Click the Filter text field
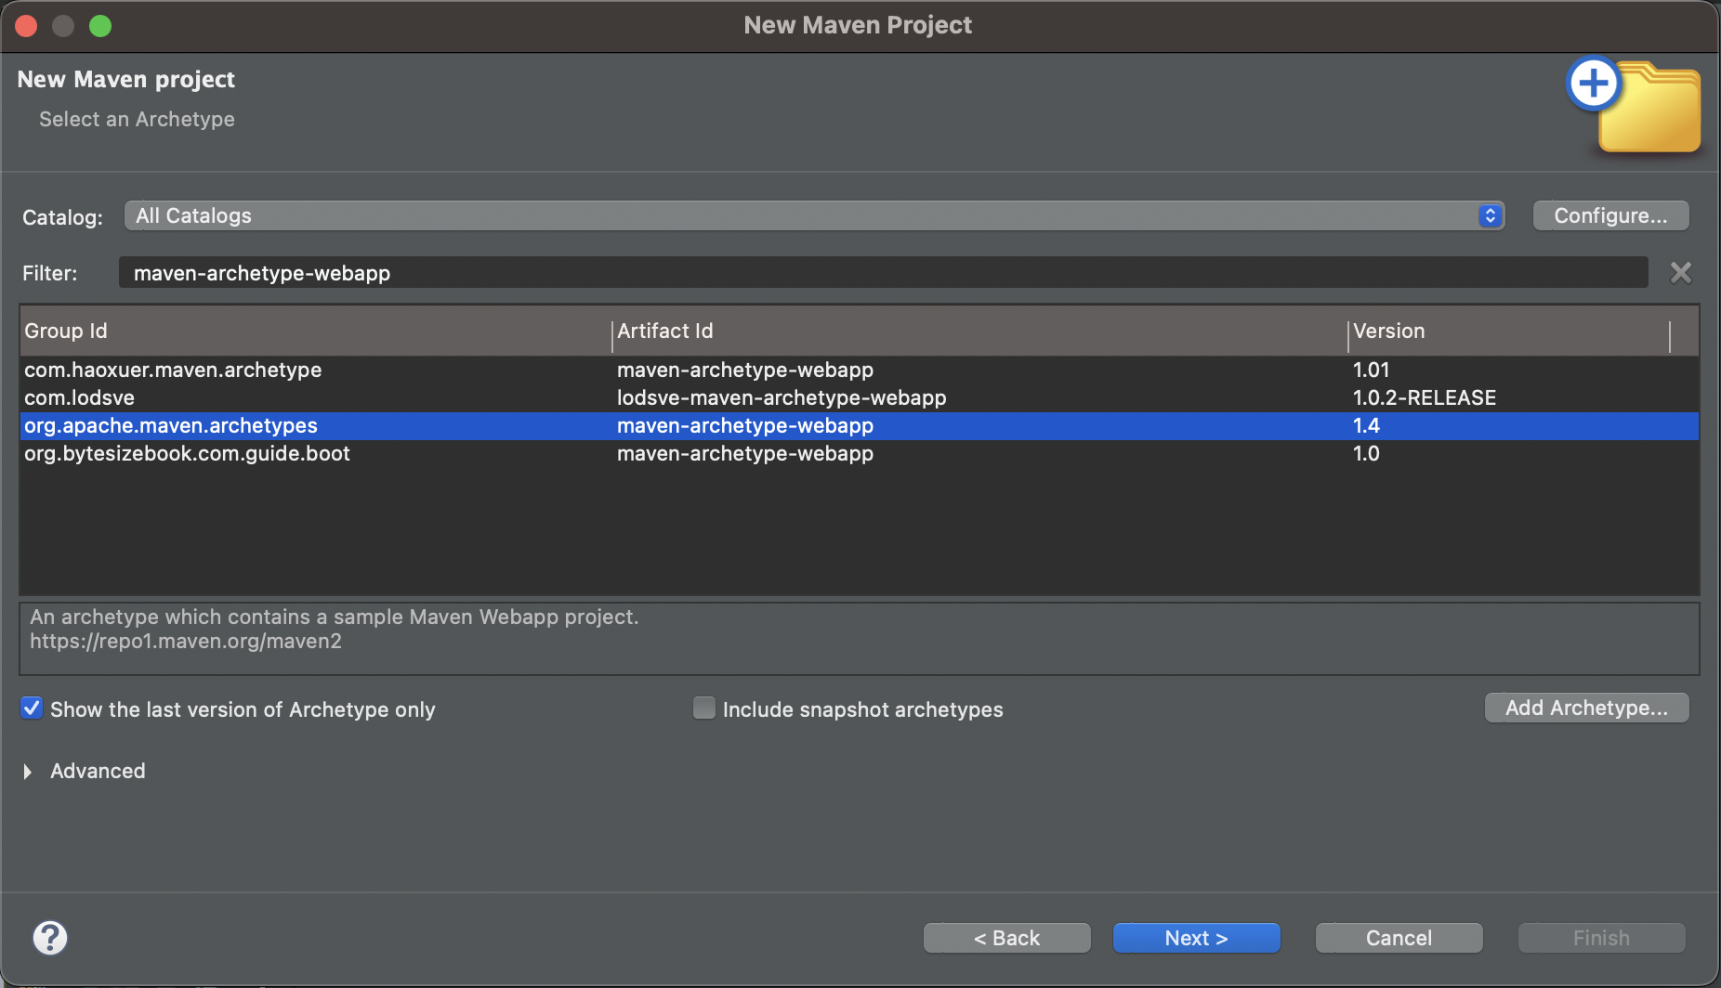1721x988 pixels. (x=883, y=273)
